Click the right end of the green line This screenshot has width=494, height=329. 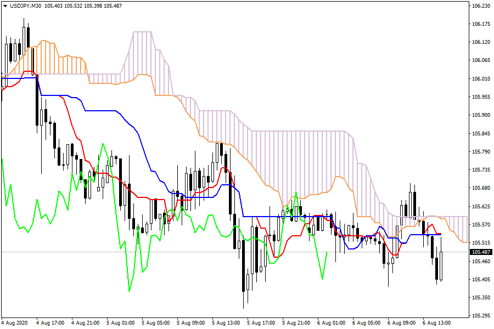pyautogui.click(x=327, y=253)
